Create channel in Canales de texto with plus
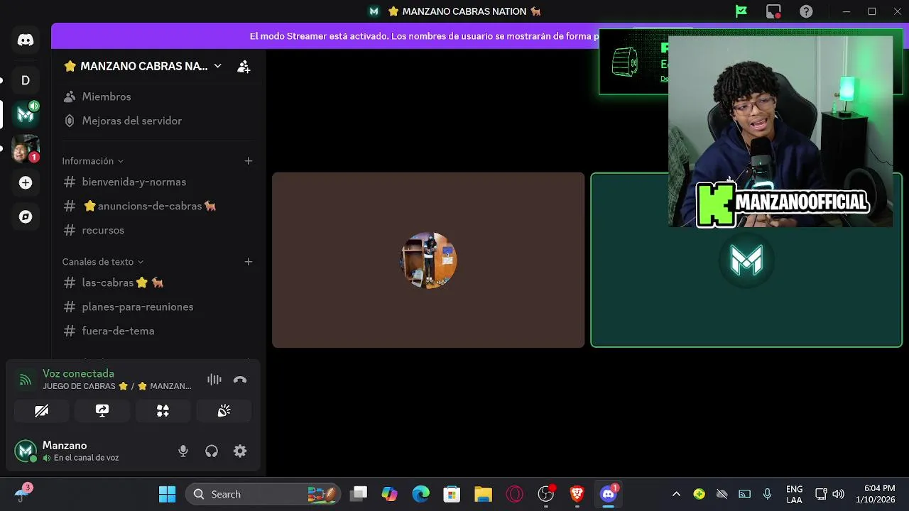This screenshot has width=909, height=511. [249, 262]
